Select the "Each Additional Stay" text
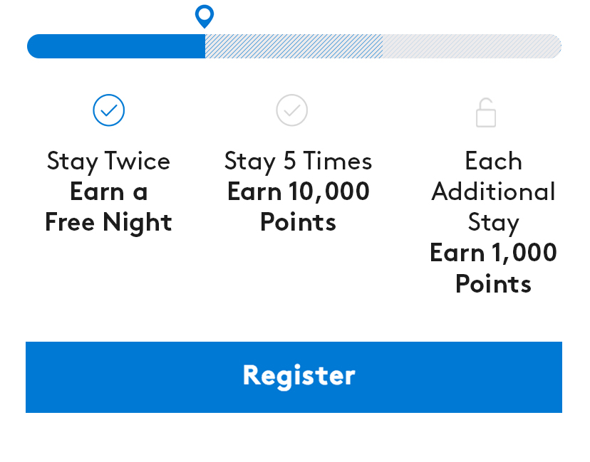The height and width of the screenshot is (462, 590). click(493, 191)
